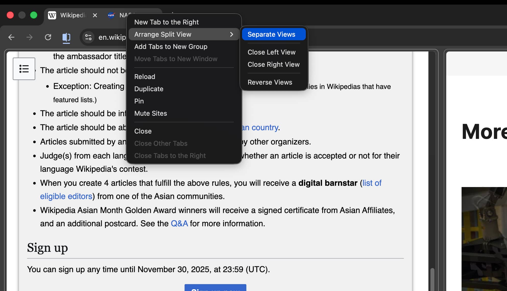This screenshot has width=507, height=291.
Task: Click the NASA tab favicon
Action: [111, 15]
